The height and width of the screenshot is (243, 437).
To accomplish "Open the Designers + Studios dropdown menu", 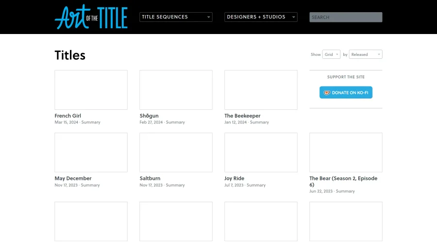I will 261,17.
